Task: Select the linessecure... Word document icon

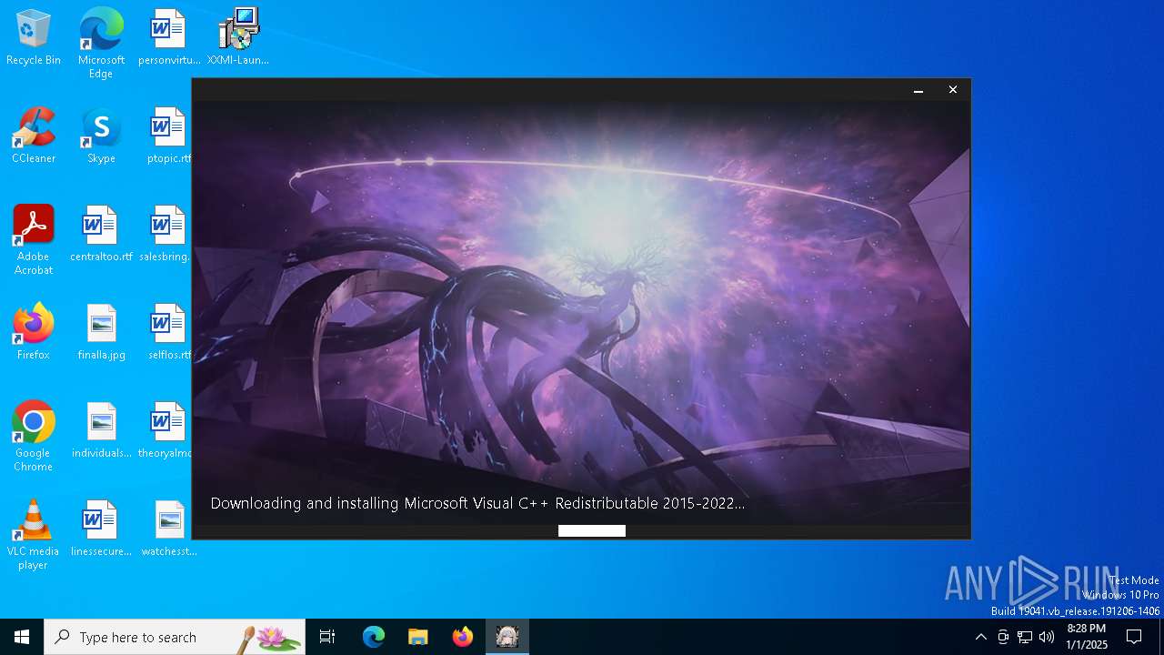Action: [x=101, y=529]
